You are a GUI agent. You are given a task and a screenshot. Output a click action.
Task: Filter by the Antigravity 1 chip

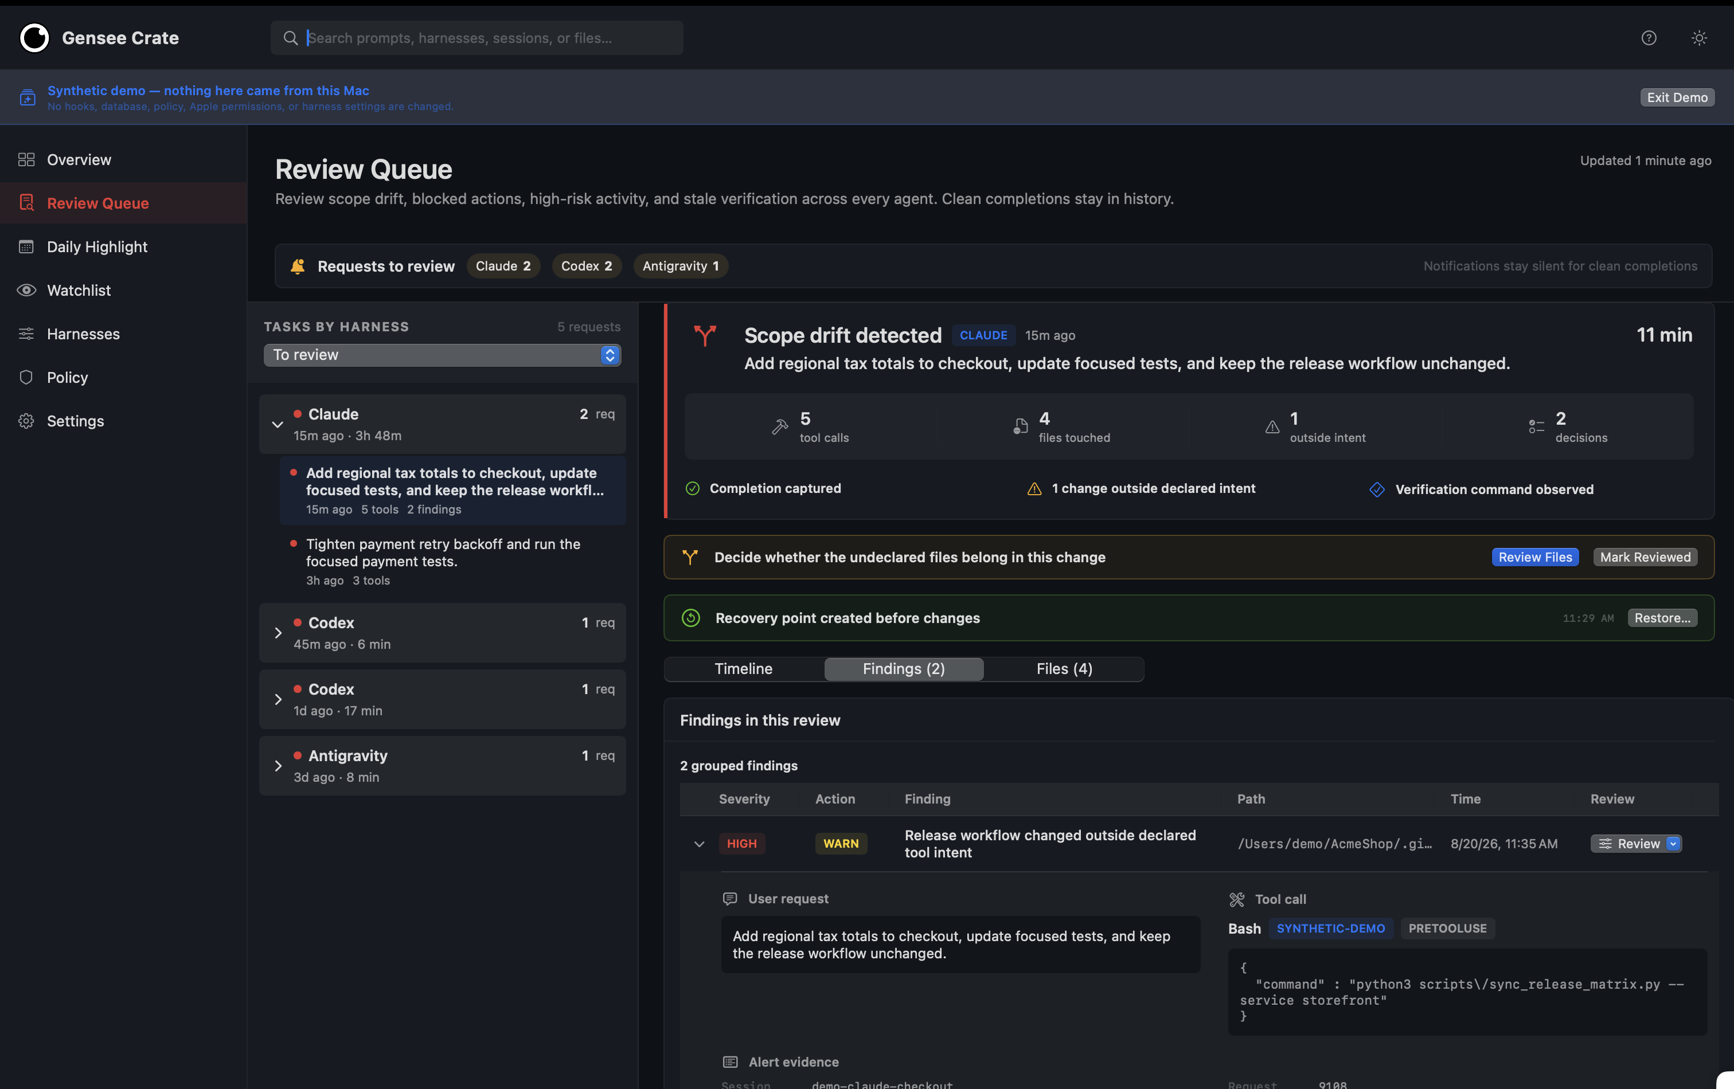pos(681,265)
